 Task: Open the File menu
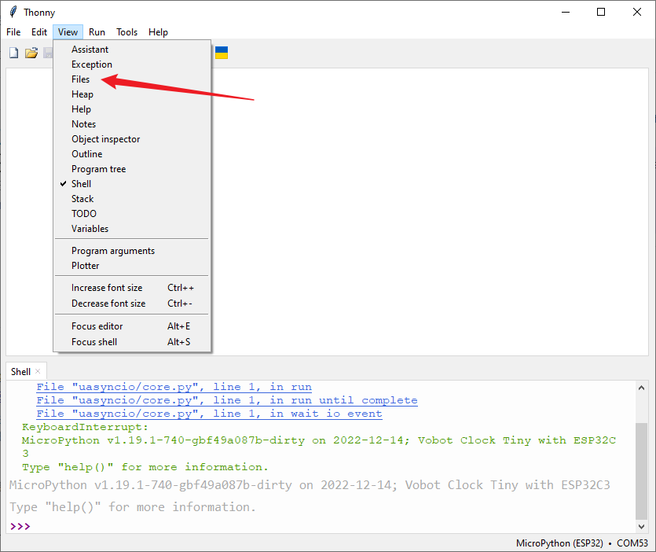pyautogui.click(x=13, y=32)
